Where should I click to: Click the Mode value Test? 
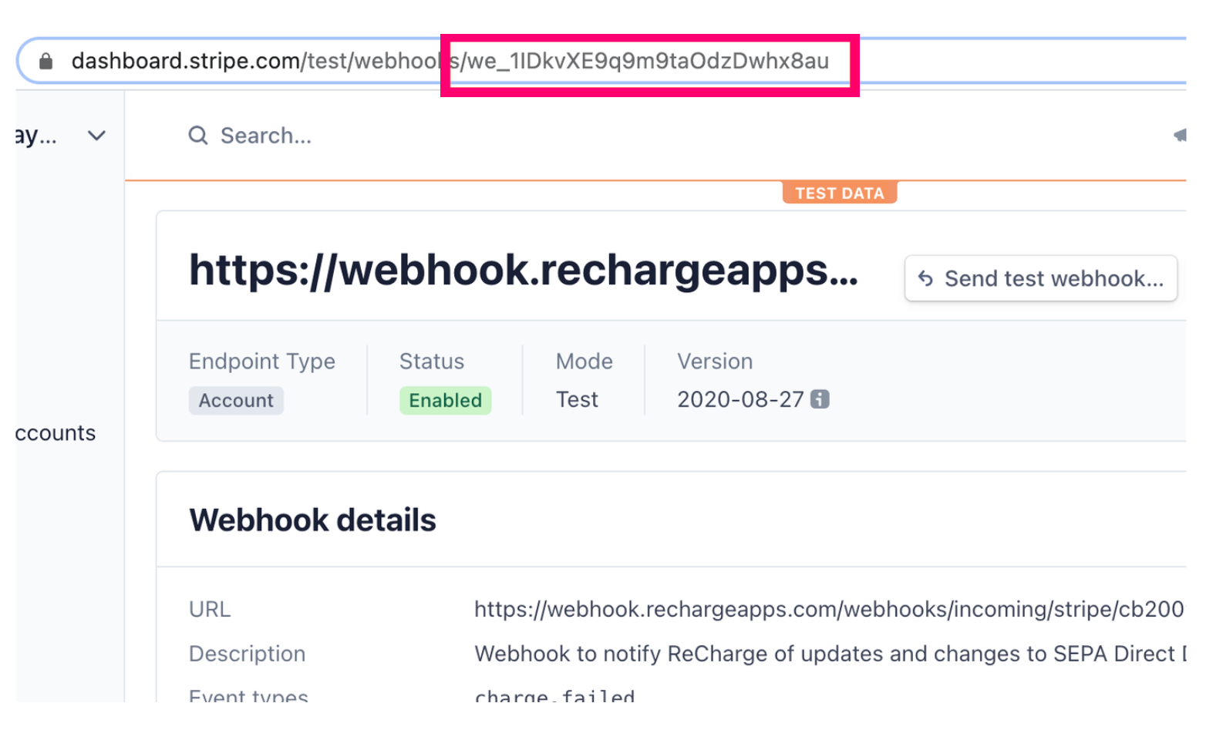click(577, 399)
